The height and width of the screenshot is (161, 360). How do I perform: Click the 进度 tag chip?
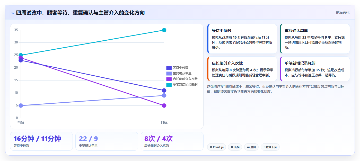pos(251,147)
